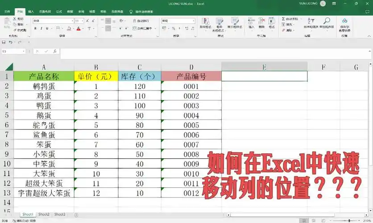Expand the font color dropdown arrow

click(x=82, y=29)
